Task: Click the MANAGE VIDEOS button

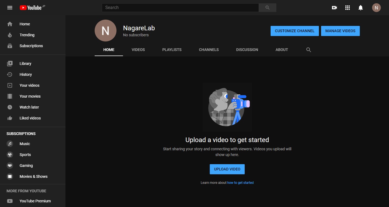Action: (340, 31)
